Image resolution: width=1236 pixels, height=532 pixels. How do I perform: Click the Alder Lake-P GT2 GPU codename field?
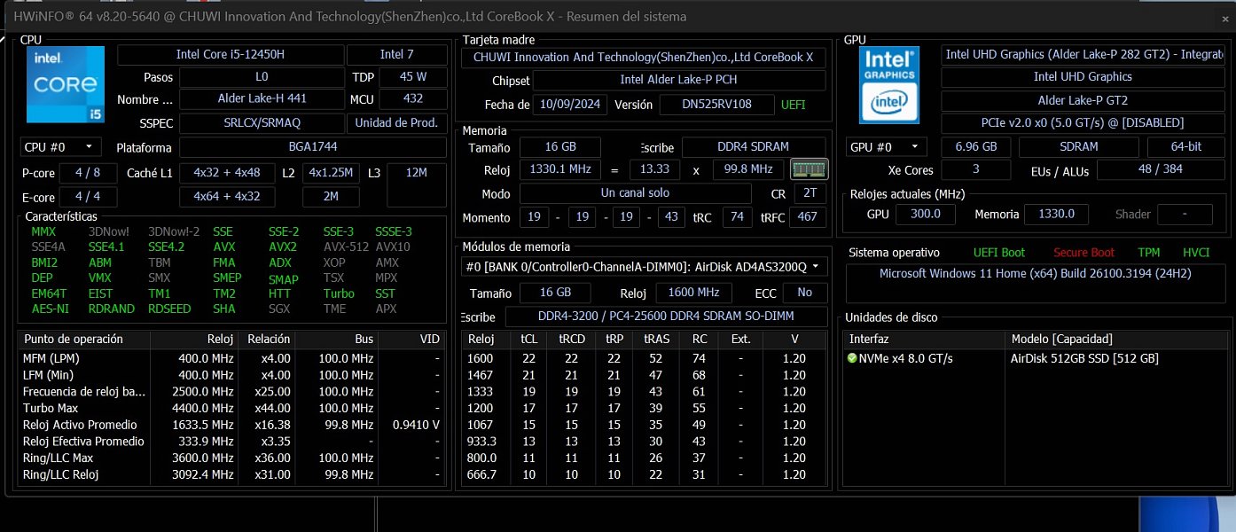tap(1083, 100)
